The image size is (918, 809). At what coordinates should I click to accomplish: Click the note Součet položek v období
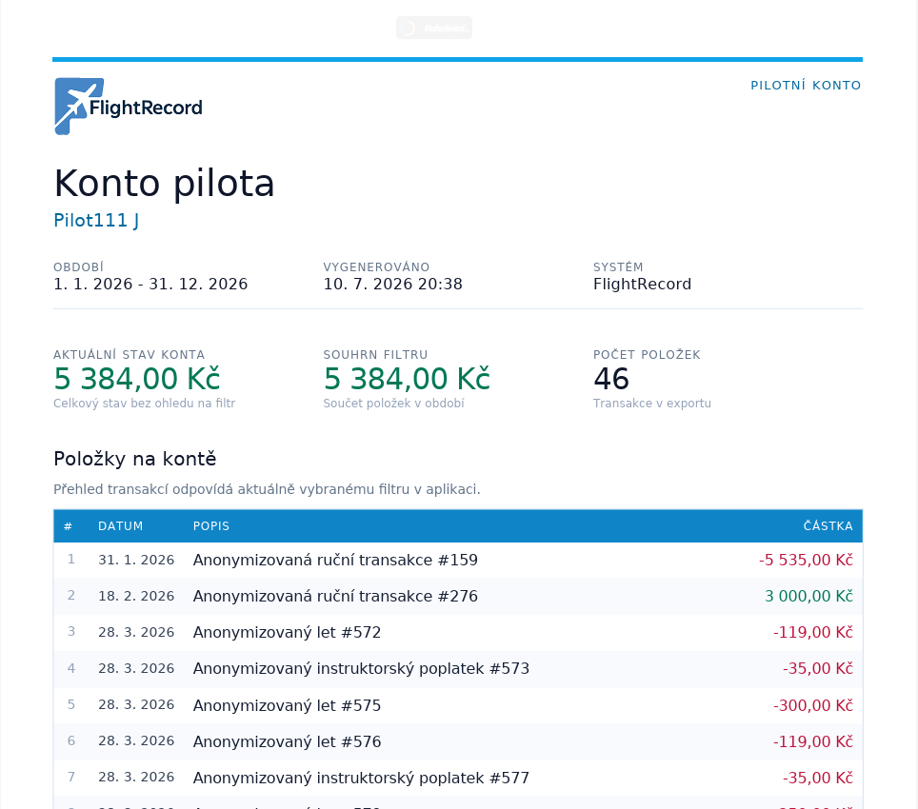click(393, 403)
